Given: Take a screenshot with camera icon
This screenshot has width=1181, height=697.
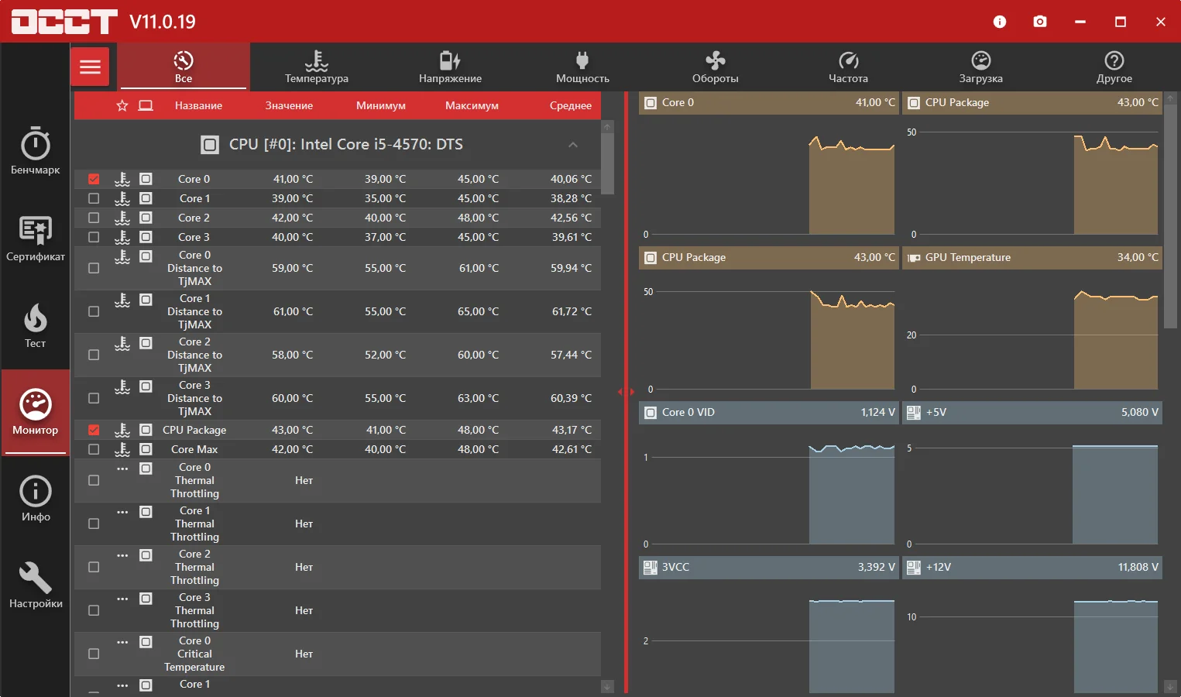Looking at the screenshot, I should 1040,22.
